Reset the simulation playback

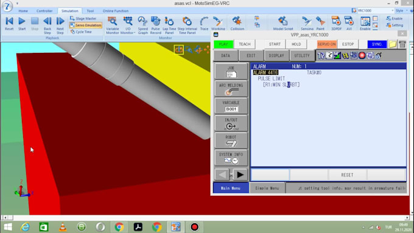(9, 24)
